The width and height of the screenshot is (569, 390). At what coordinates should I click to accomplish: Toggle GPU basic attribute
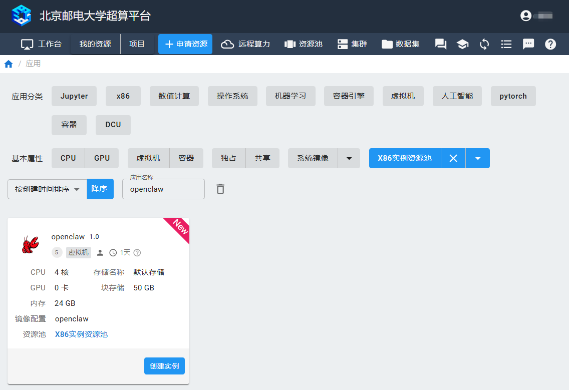(102, 158)
